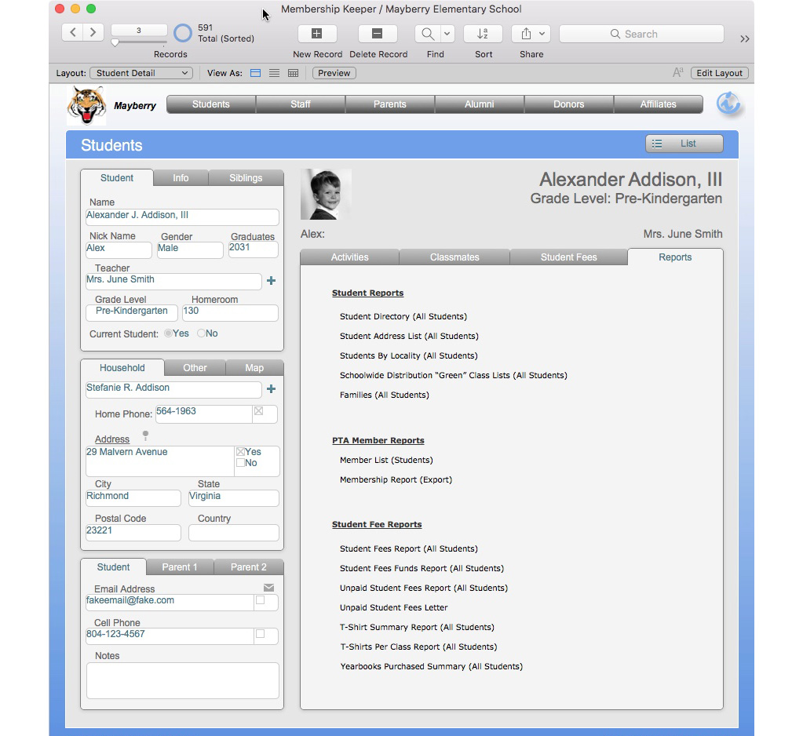This screenshot has width=803, height=736.
Task: Click the Find magnifier icon
Action: (427, 34)
